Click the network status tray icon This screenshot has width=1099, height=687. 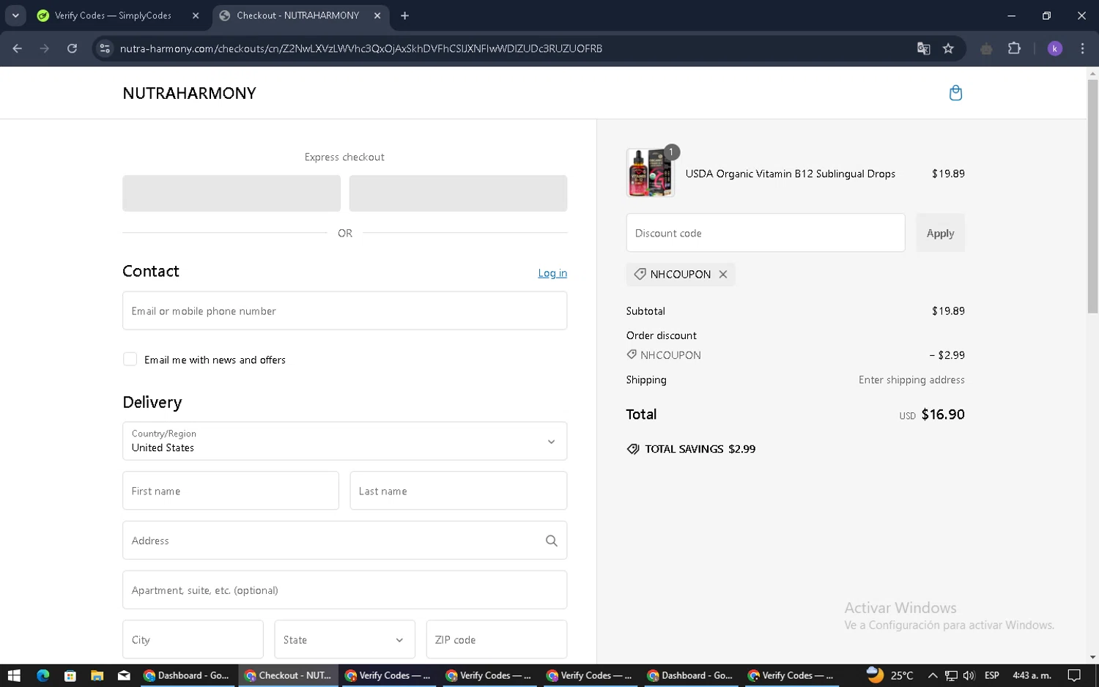(x=951, y=675)
